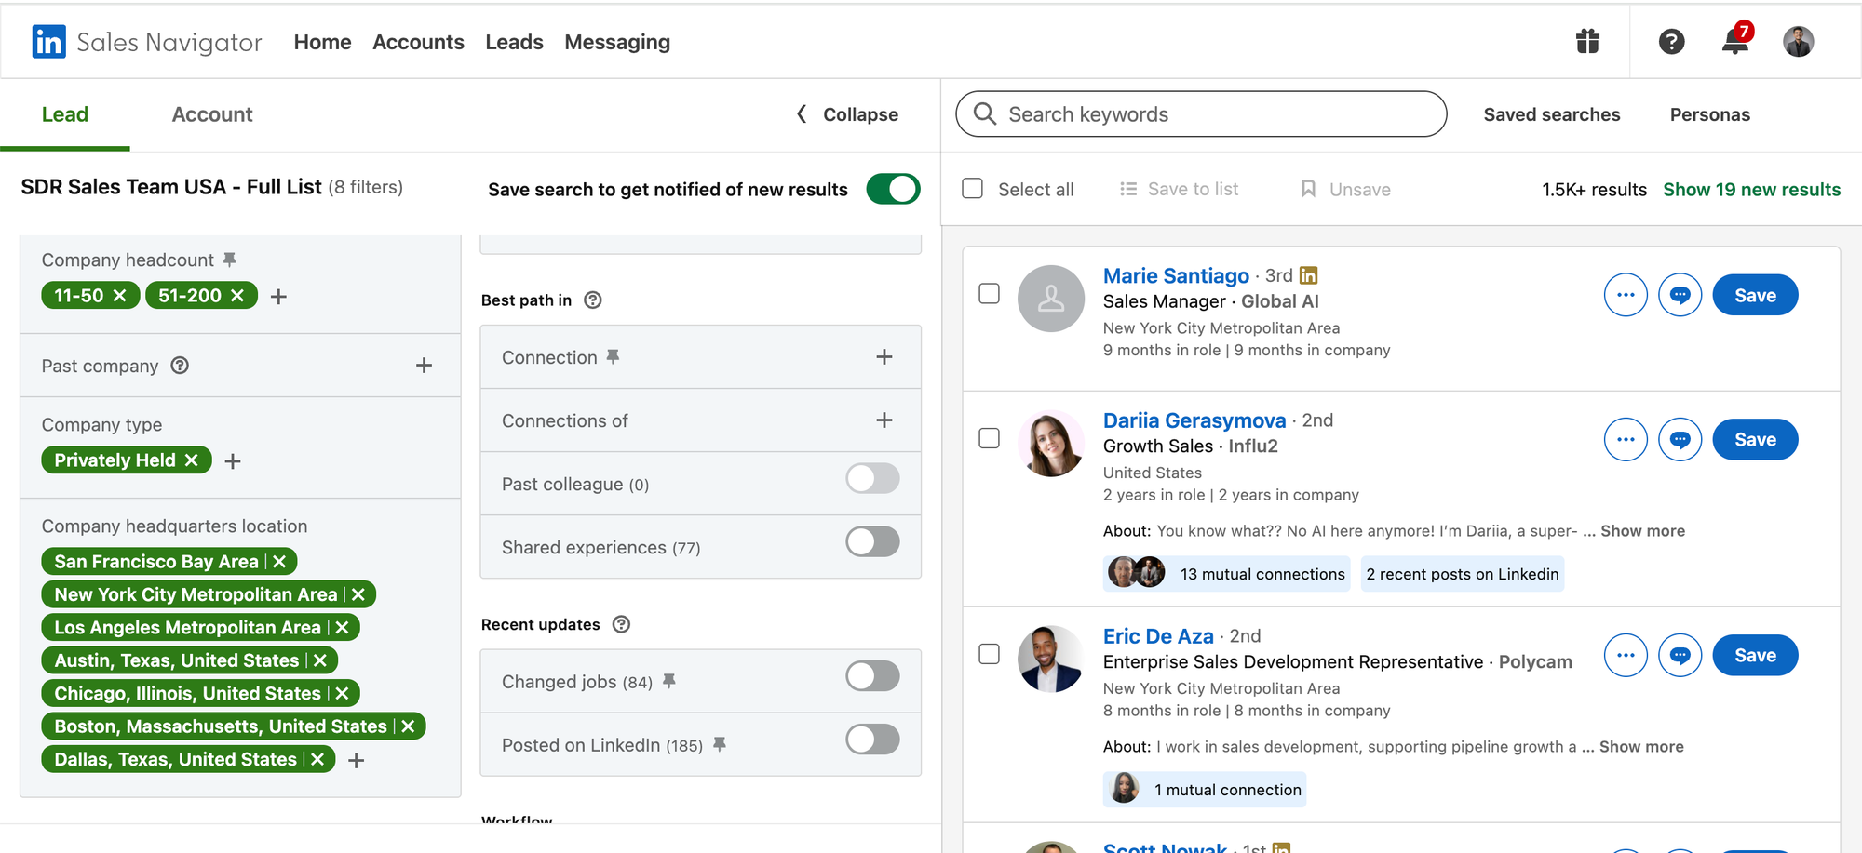Viewport: 1862px width, 853px height.
Task: Enable the Changed jobs toggle
Action: tap(872, 676)
